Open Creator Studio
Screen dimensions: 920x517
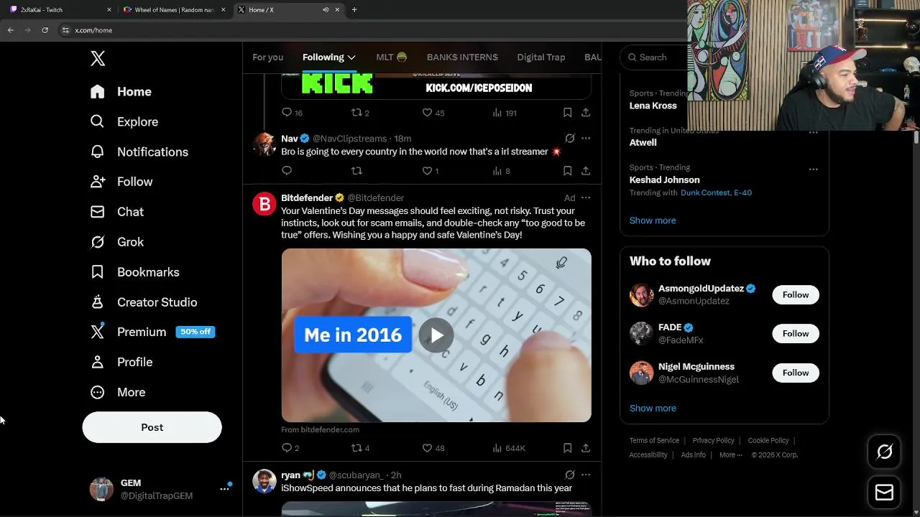[x=143, y=303]
